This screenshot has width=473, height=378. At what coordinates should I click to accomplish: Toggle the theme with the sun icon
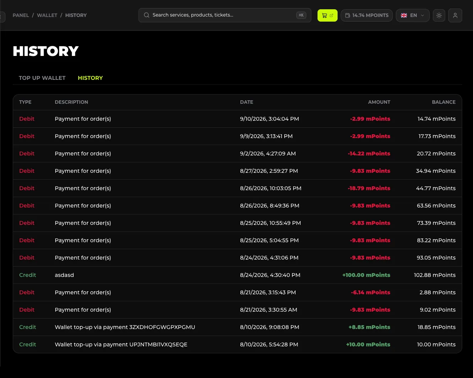pos(439,15)
